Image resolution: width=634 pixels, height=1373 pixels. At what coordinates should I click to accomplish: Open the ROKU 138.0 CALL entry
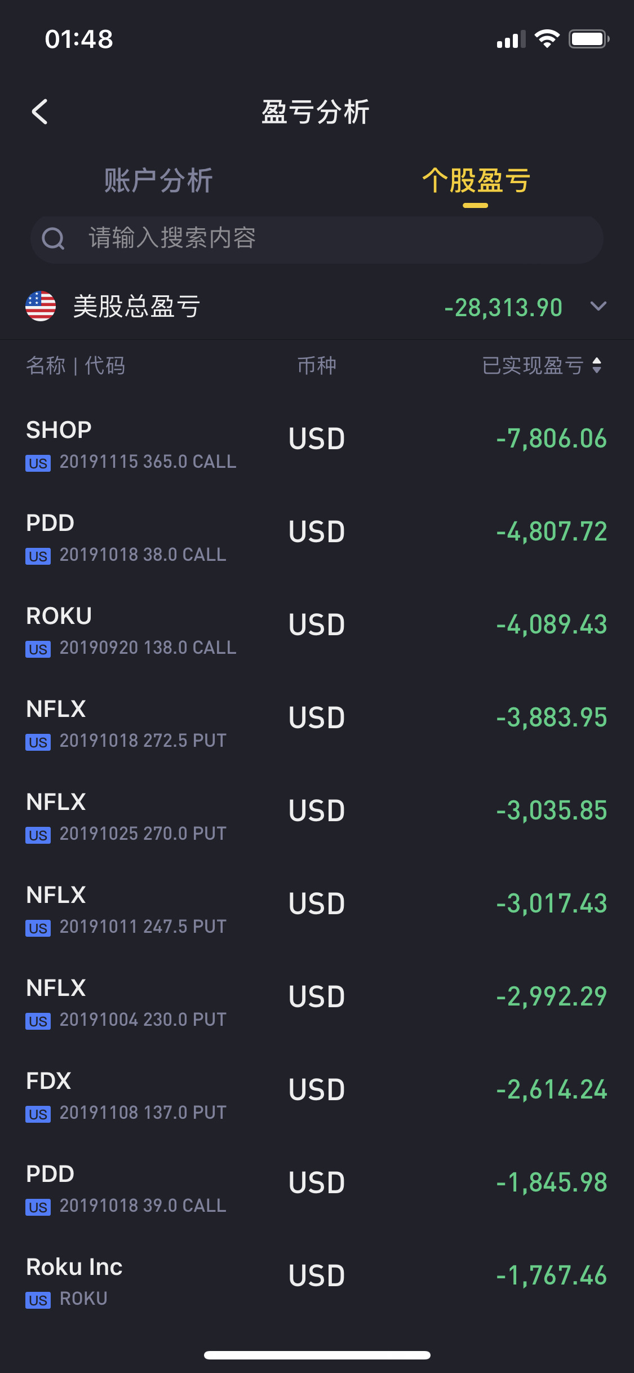[x=317, y=631]
